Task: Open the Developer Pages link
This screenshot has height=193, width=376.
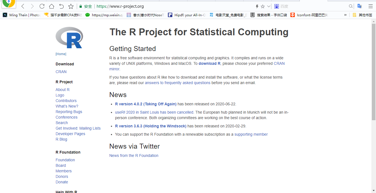Action: point(70,134)
